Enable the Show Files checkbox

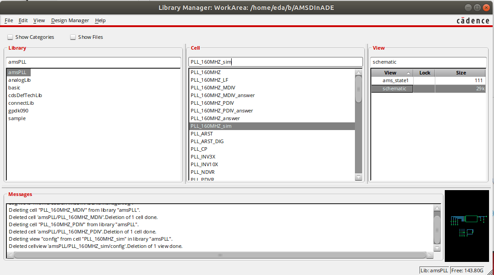[x=73, y=37]
